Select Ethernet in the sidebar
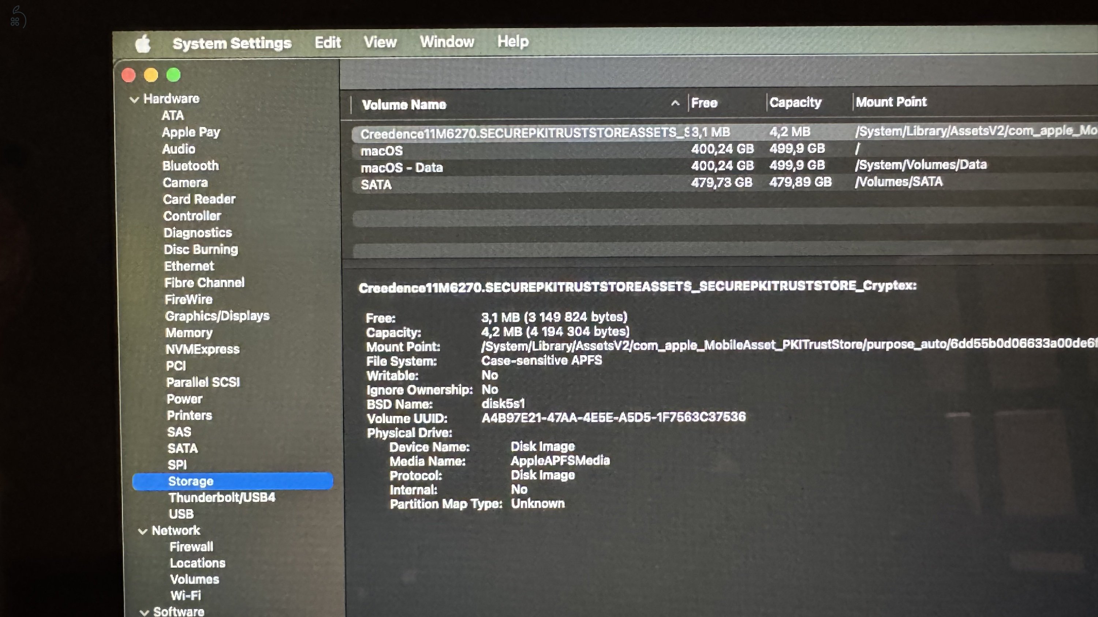The height and width of the screenshot is (617, 1098). coord(189,266)
